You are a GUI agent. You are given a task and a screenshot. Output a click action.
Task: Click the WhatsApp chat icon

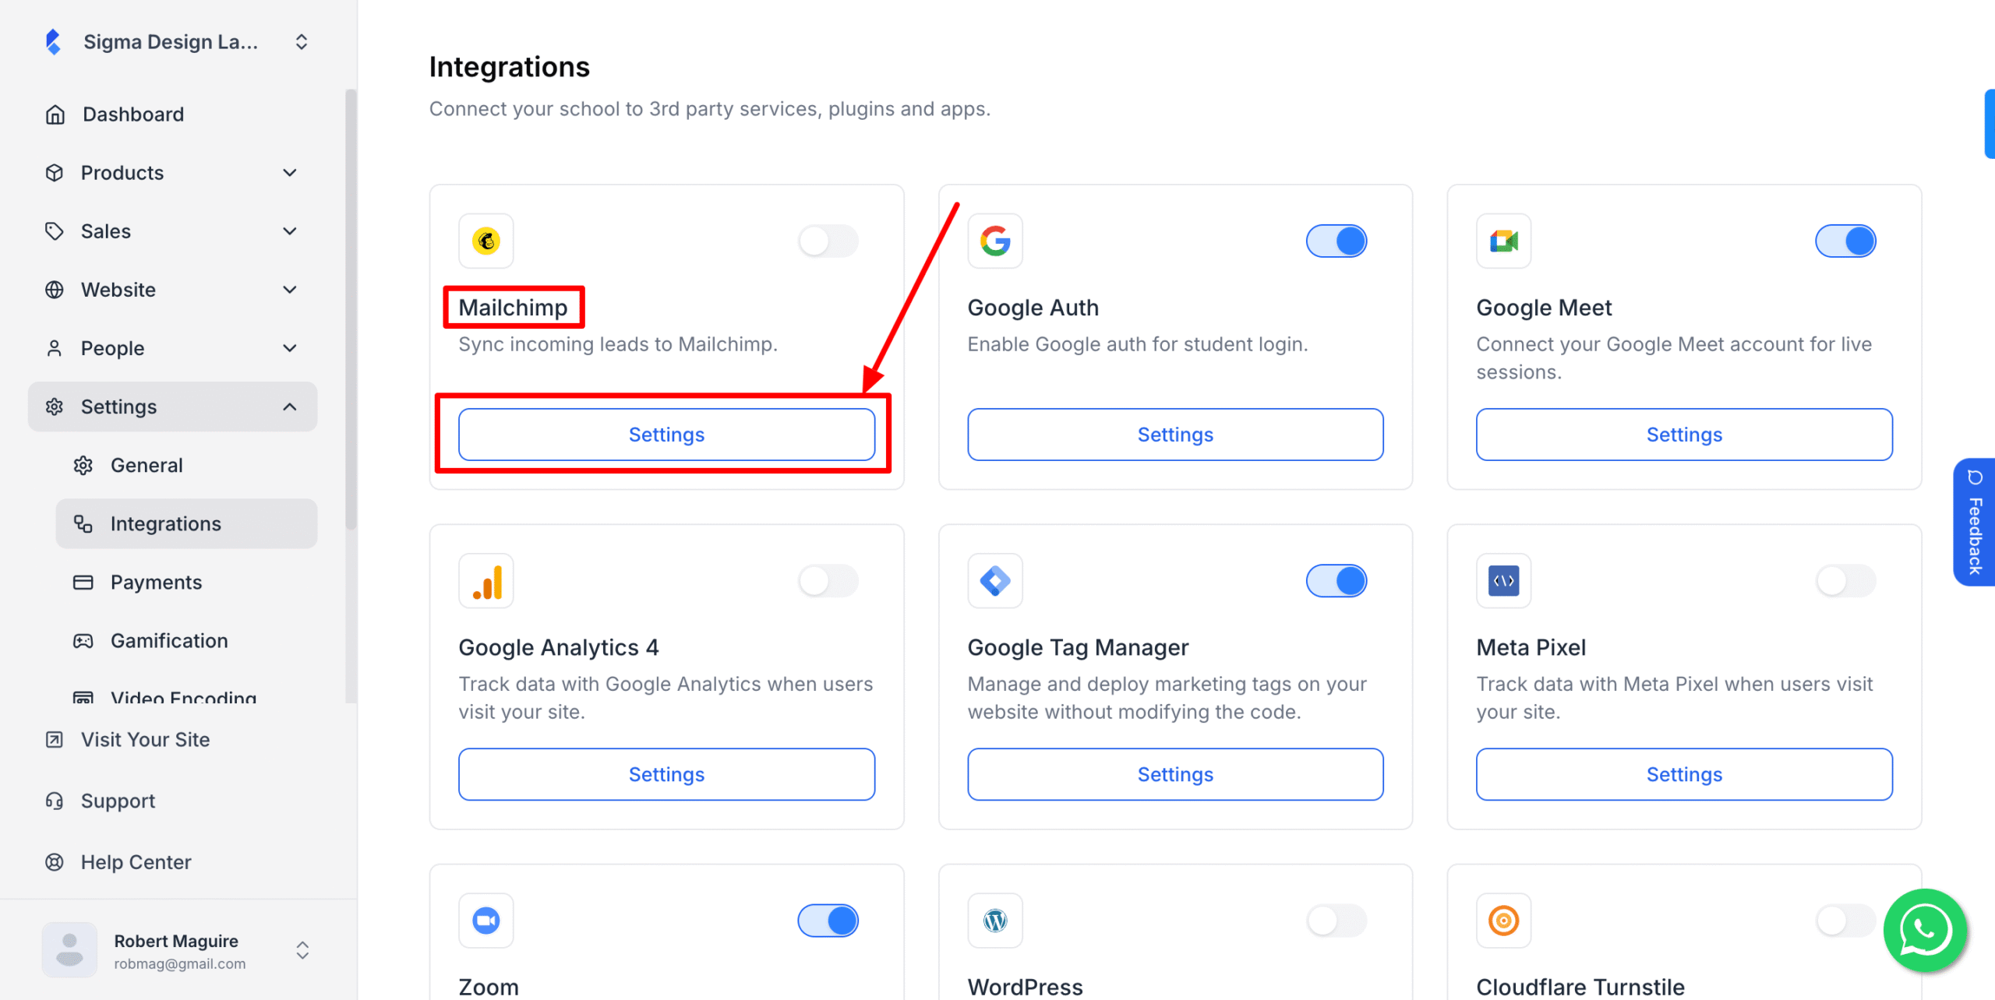pyautogui.click(x=1925, y=930)
